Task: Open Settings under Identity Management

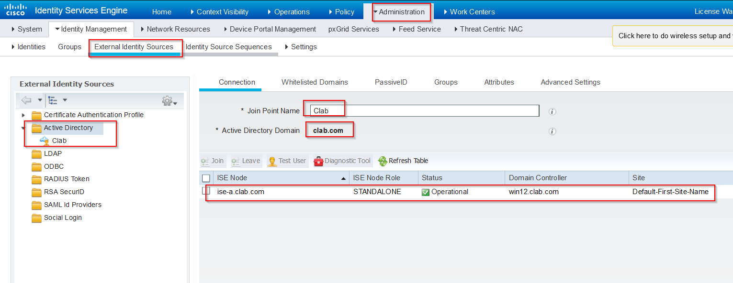Action: [301, 47]
